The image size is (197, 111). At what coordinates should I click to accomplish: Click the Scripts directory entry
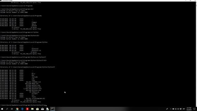pyautogui.click(x=34, y=94)
